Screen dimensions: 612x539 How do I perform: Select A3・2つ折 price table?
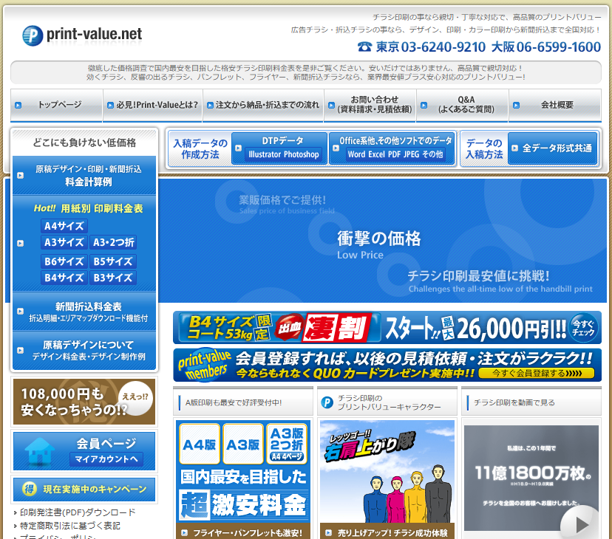(113, 242)
